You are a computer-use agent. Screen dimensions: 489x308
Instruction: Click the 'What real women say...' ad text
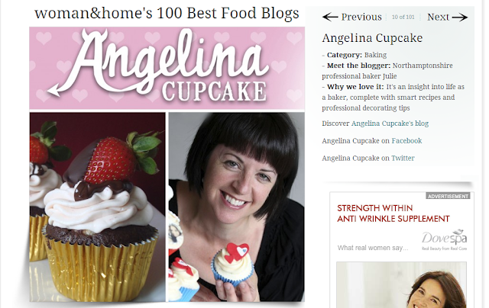point(373,248)
